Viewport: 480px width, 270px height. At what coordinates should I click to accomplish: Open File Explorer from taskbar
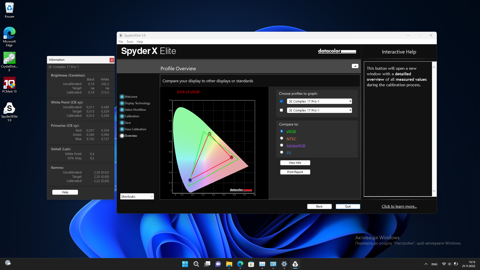229,264
